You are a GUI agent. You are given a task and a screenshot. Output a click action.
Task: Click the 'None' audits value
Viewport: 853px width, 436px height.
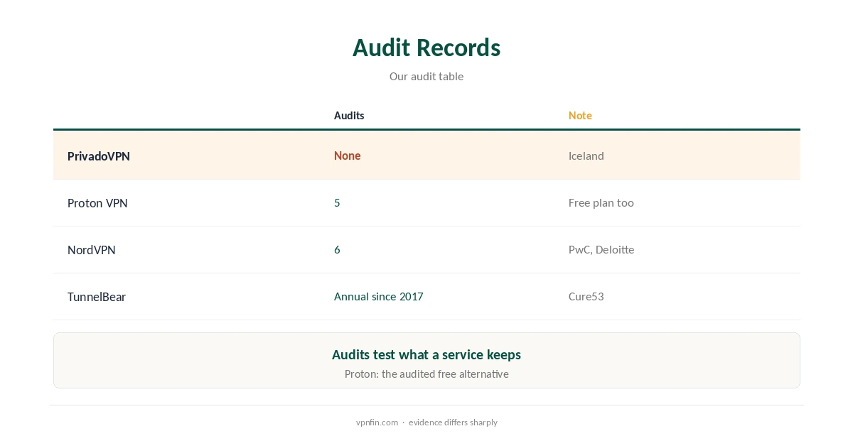point(348,156)
